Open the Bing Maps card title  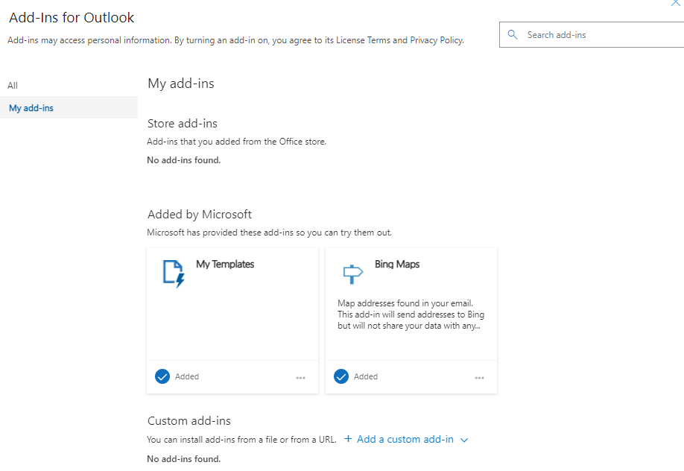397,264
